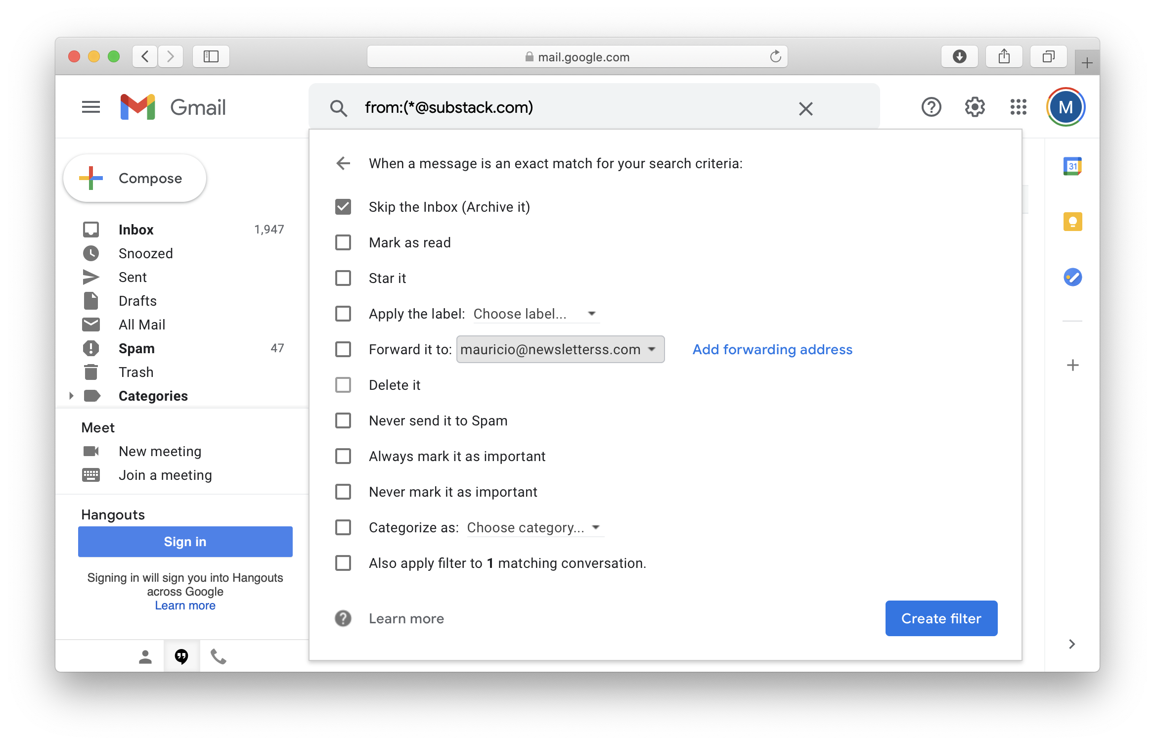This screenshot has height=745, width=1155.
Task: Check the Mark as read checkbox
Action: pyautogui.click(x=343, y=242)
